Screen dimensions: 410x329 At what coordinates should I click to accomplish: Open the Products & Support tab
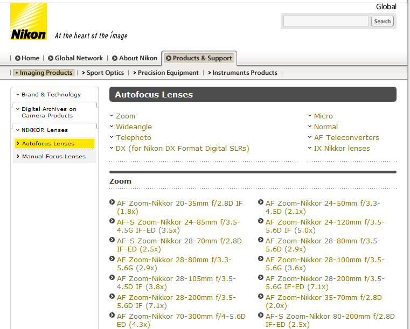click(199, 58)
